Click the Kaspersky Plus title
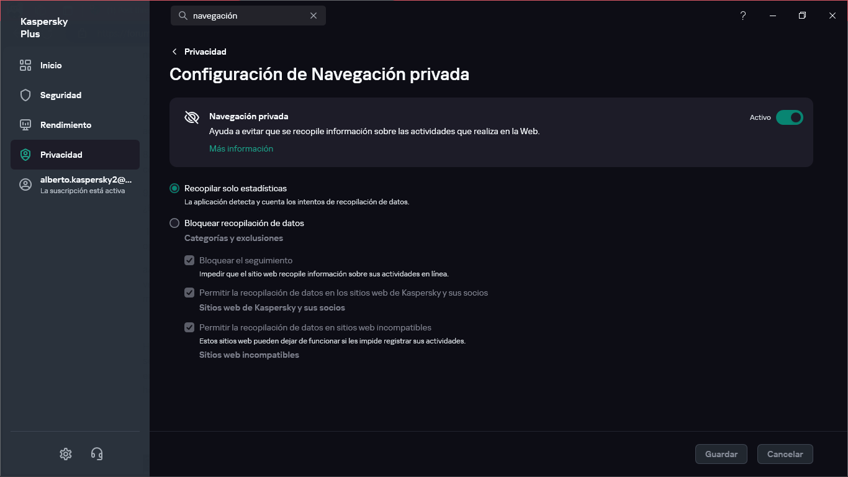The image size is (848, 477). pos(44,27)
